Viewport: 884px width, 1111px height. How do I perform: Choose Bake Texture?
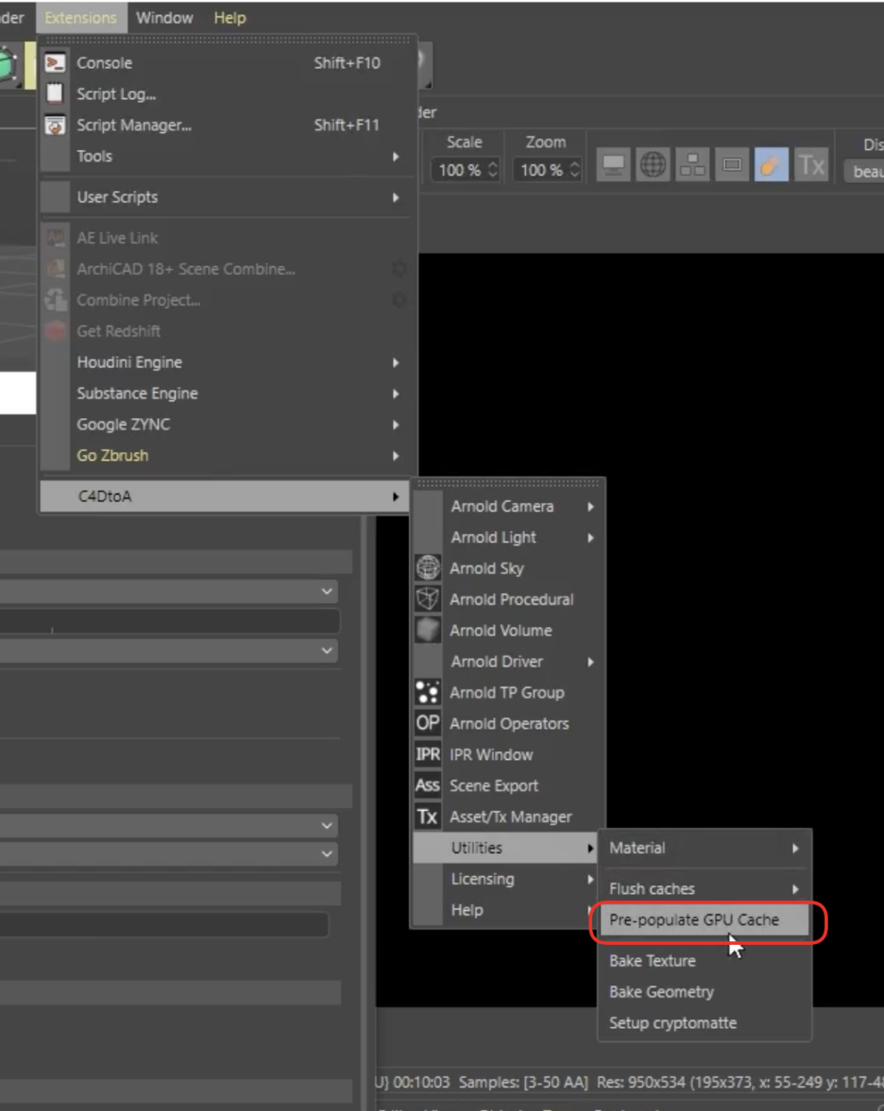pyautogui.click(x=705, y=962)
